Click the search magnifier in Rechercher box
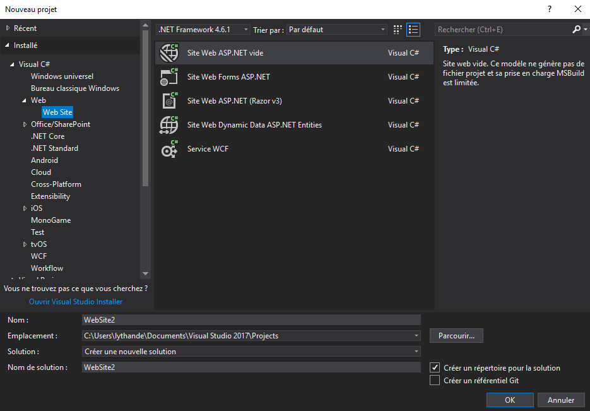 pyautogui.click(x=575, y=29)
